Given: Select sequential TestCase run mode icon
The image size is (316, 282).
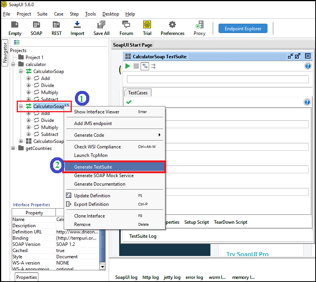Looking at the screenshot, I should [x=145, y=66].
